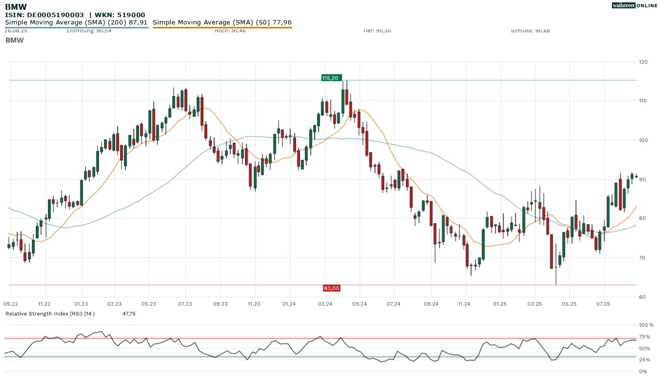The height and width of the screenshot is (385, 661).
Task: Select the ISIN DE0005190003 WKN line
Action: [x=75, y=15]
